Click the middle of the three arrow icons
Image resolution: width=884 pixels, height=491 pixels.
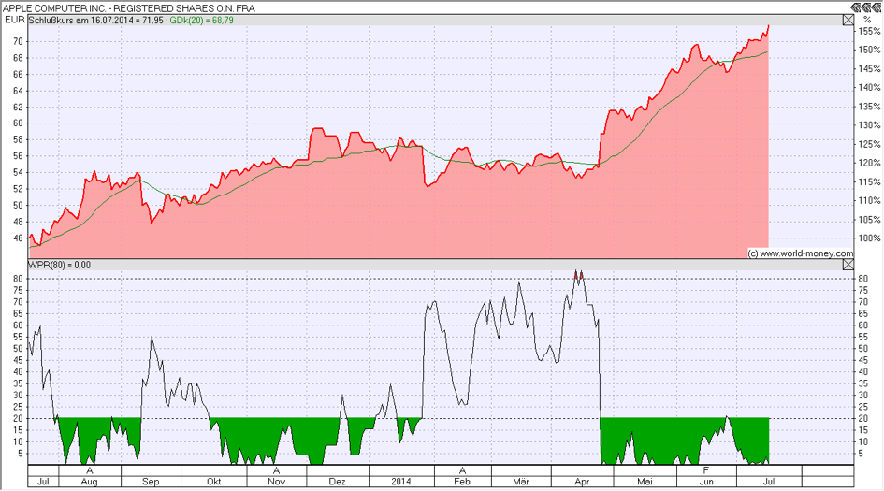pos(865,7)
